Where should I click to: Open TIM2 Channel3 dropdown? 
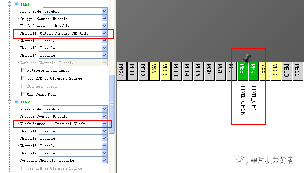point(73,146)
